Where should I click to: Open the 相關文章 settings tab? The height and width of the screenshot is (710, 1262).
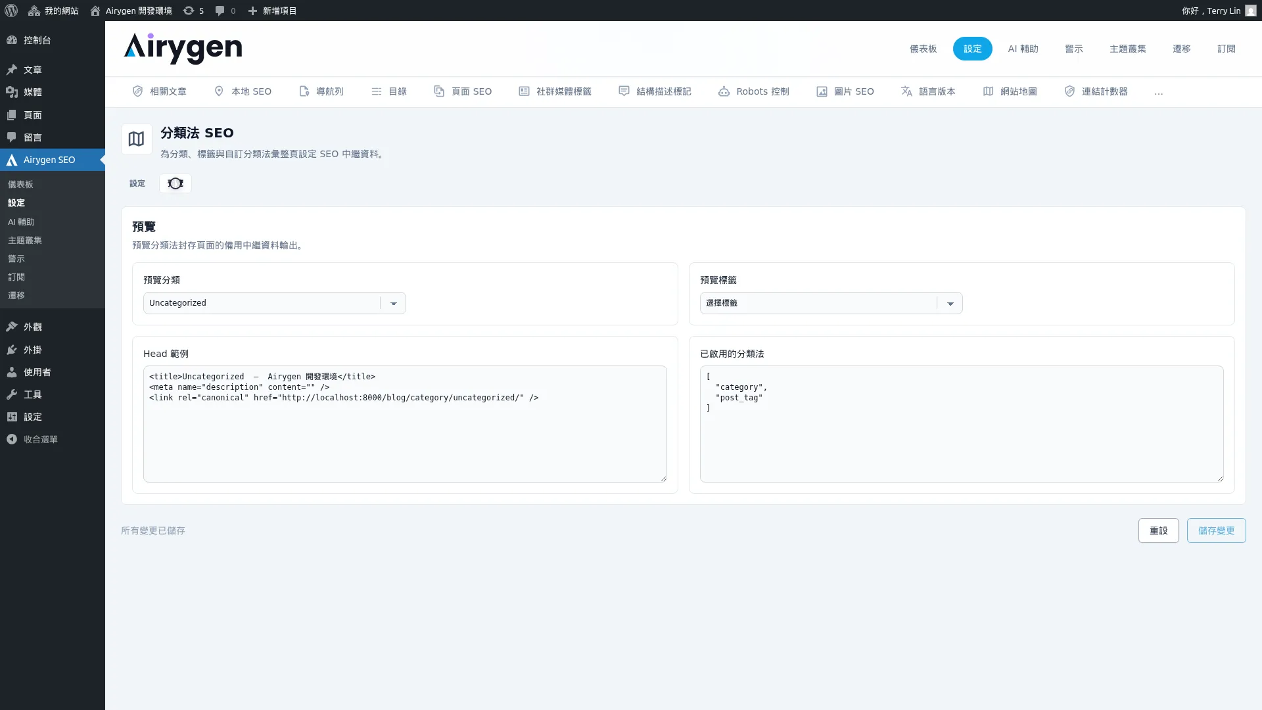click(x=160, y=91)
